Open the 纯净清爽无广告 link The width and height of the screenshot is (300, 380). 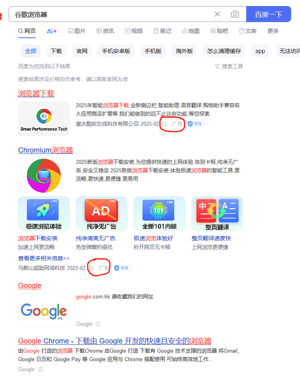[x=96, y=238]
